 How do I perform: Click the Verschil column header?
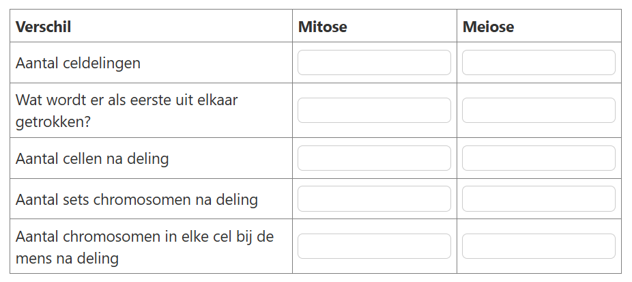(43, 27)
